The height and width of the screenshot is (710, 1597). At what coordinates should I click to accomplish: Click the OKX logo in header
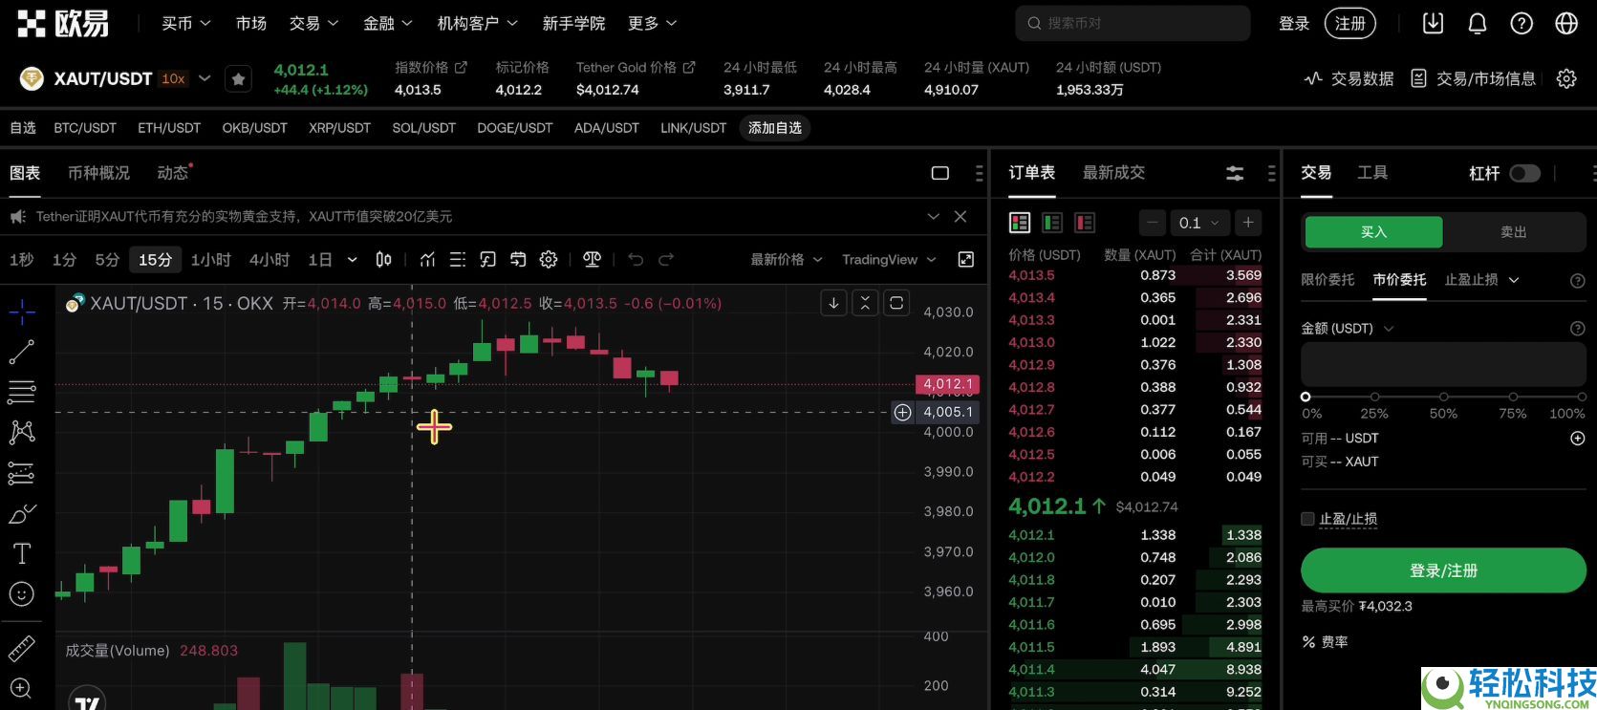point(63,23)
